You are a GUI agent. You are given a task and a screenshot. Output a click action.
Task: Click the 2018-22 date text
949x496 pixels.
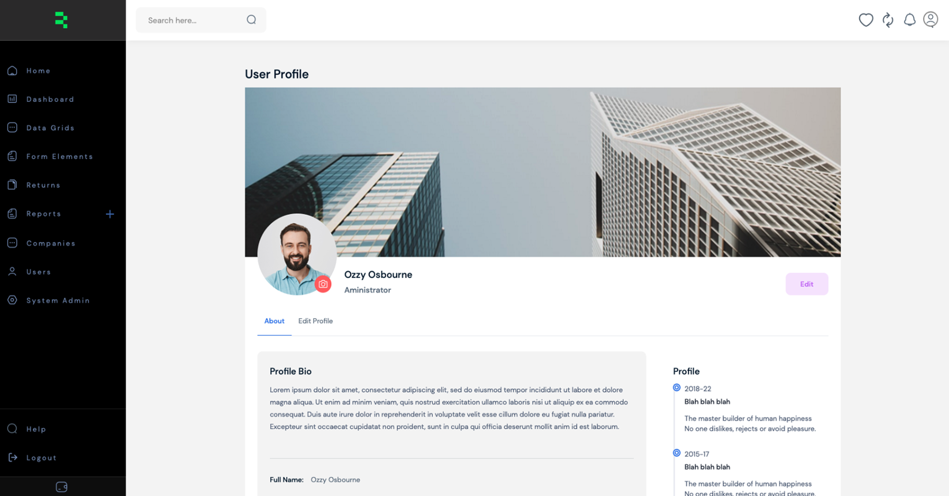click(698, 389)
